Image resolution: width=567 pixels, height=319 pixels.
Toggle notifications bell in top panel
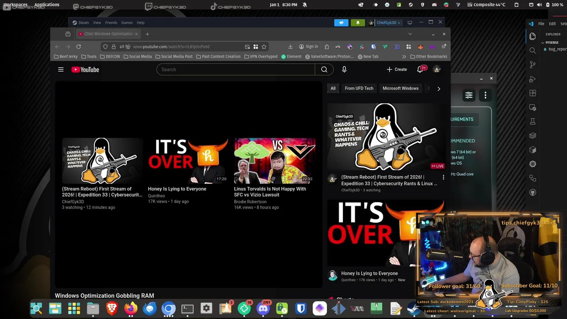304,4
